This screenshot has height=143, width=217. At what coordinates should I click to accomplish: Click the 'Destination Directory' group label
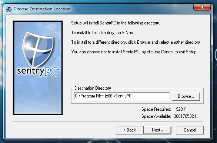[93, 88]
